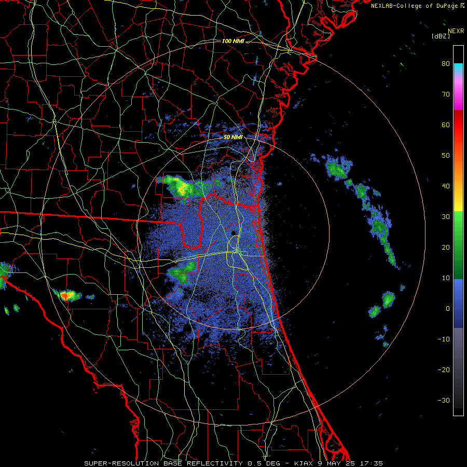Image resolution: width=467 pixels, height=467 pixels.
Task: Click the -20 value on the dBZ scale
Action: tap(444, 369)
